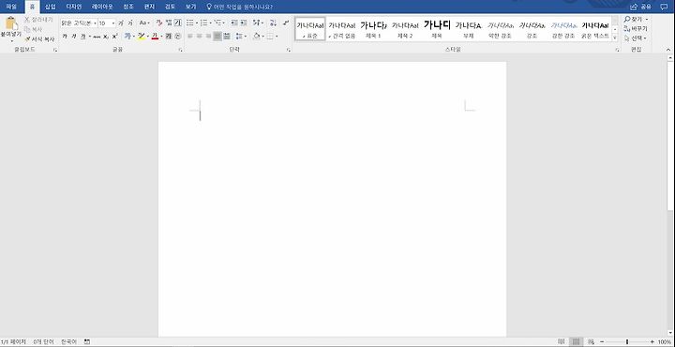Toggle Underline formatting
Viewport: 675px width, 347px height.
tap(83, 37)
